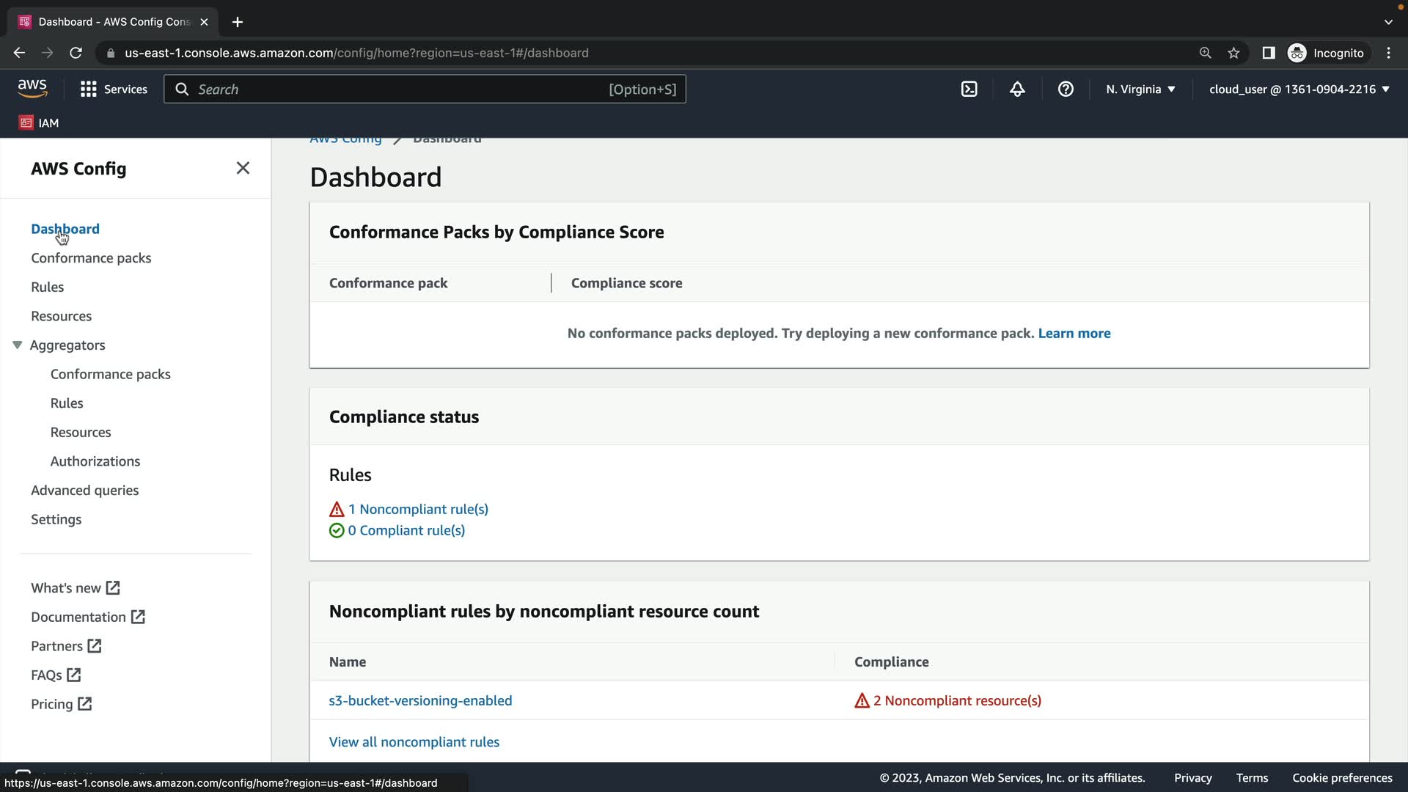Open Chrome side panel icon

[1268, 53]
